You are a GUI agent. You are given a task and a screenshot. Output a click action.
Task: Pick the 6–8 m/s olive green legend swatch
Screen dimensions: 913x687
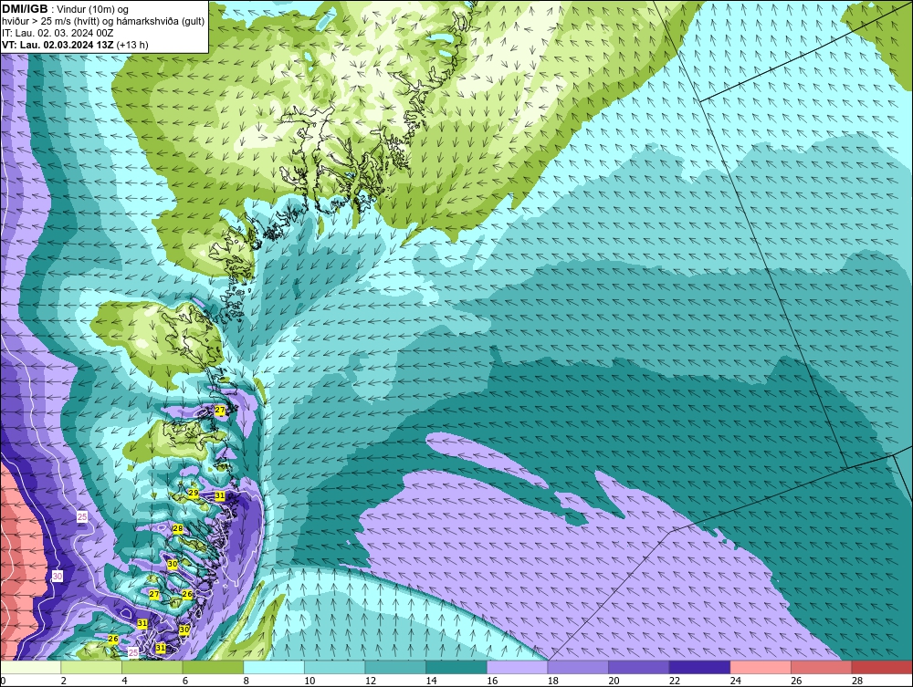click(x=213, y=667)
